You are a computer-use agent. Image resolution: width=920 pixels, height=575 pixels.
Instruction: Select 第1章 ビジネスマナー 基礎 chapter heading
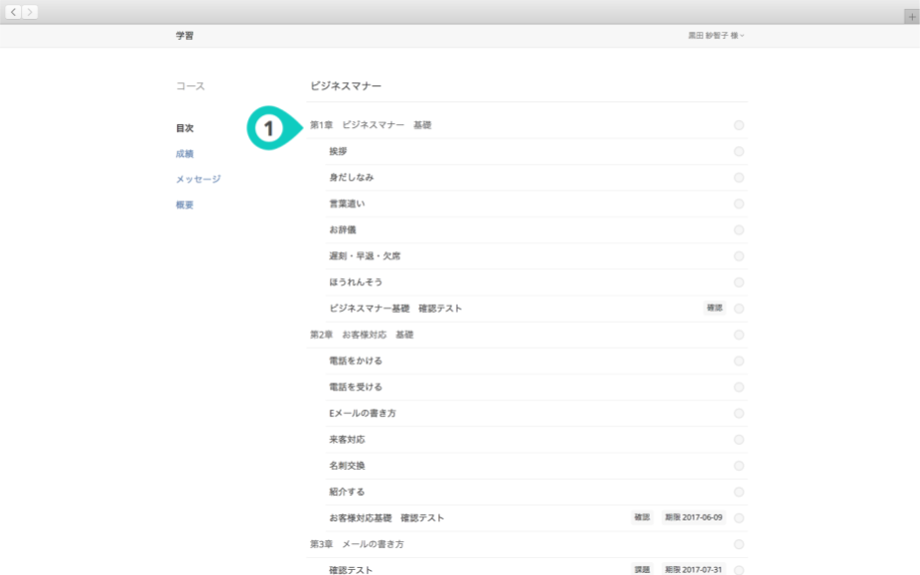[371, 125]
